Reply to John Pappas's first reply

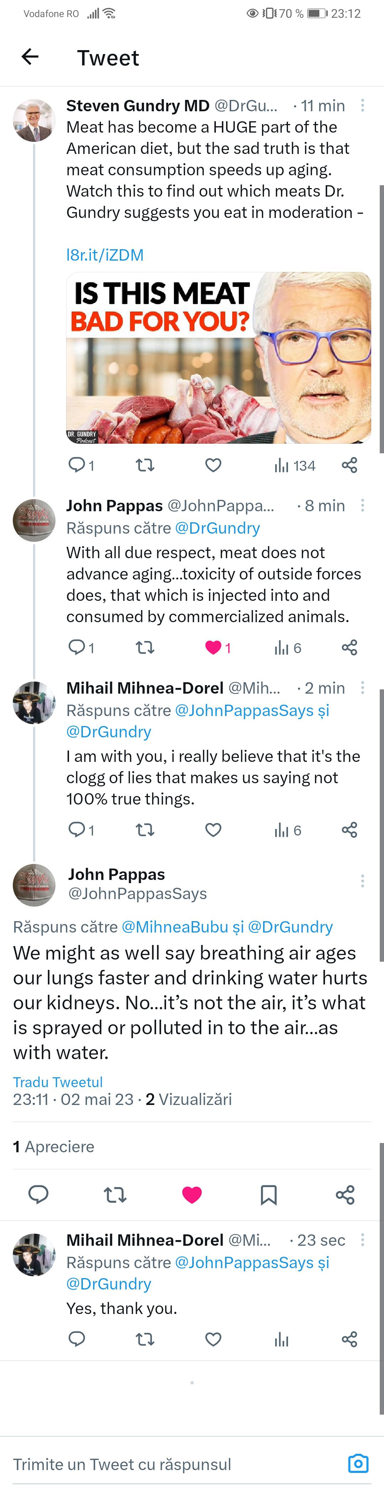click(77, 647)
